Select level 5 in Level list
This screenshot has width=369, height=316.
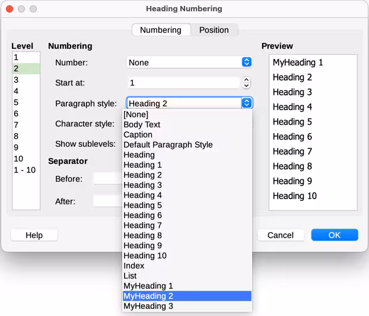click(x=26, y=103)
